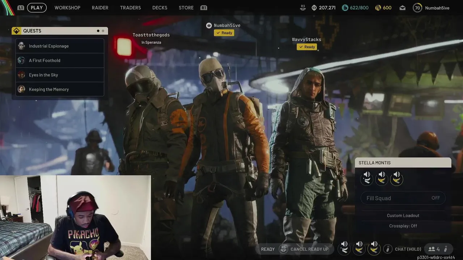463x260 pixels.
Task: Click the Keeping the Memory quest giver portrait
Action: click(x=21, y=89)
